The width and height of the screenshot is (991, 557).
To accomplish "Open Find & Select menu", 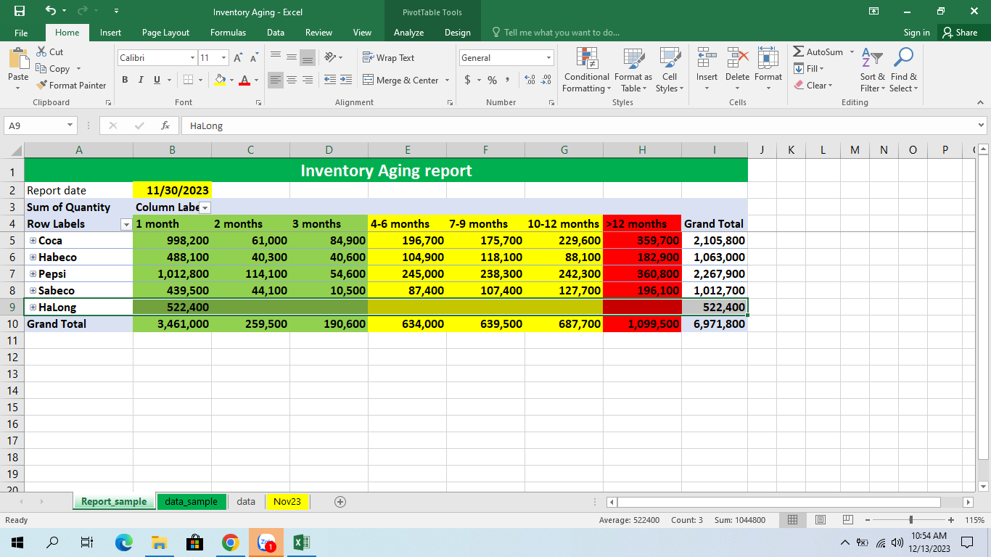I will point(904,70).
